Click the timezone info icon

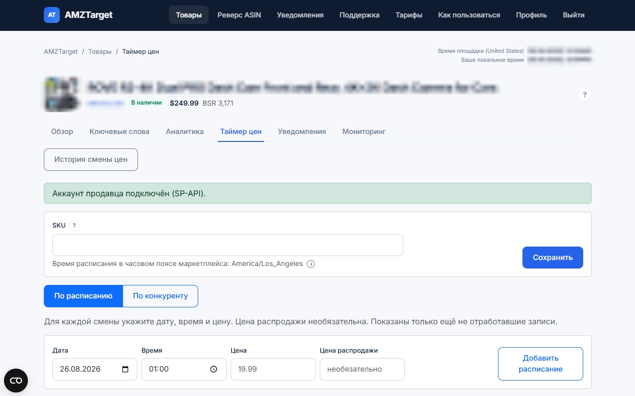[311, 264]
